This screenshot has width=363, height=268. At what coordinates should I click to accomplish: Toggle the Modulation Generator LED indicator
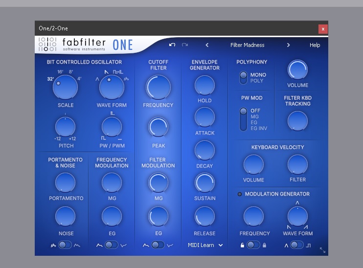pyautogui.click(x=240, y=194)
